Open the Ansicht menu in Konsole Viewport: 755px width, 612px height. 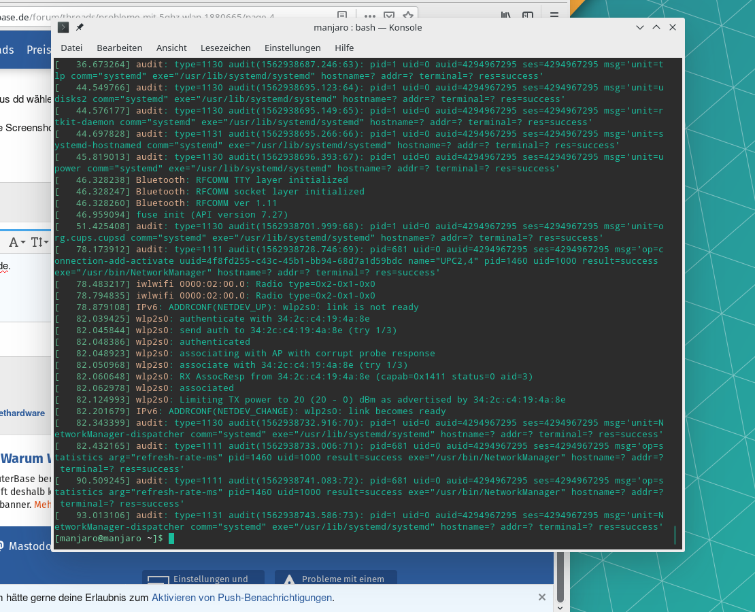coord(171,48)
